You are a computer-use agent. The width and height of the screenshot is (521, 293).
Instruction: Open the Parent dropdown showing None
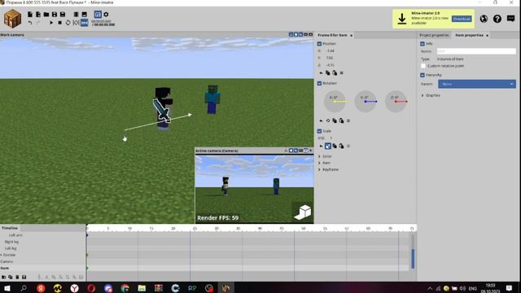point(477,84)
